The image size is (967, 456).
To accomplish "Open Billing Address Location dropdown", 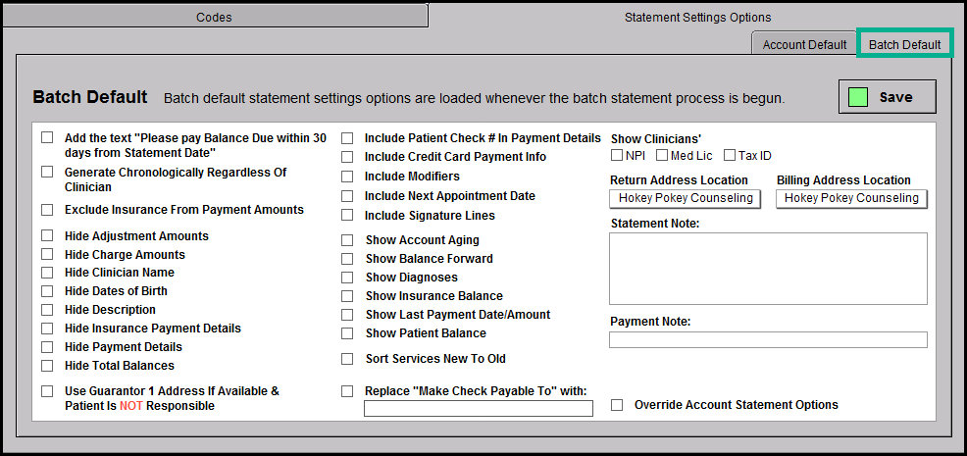I will click(x=851, y=198).
